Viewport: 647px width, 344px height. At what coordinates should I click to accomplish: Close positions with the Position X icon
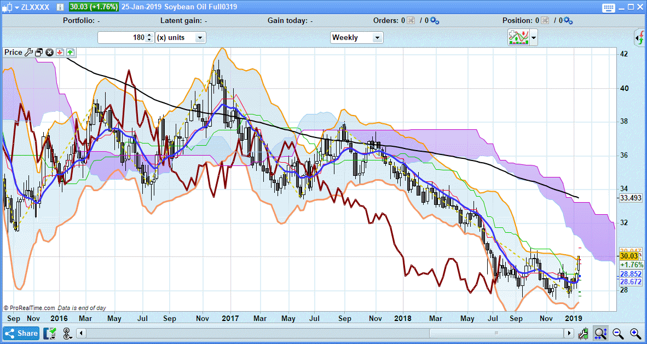[545, 20]
